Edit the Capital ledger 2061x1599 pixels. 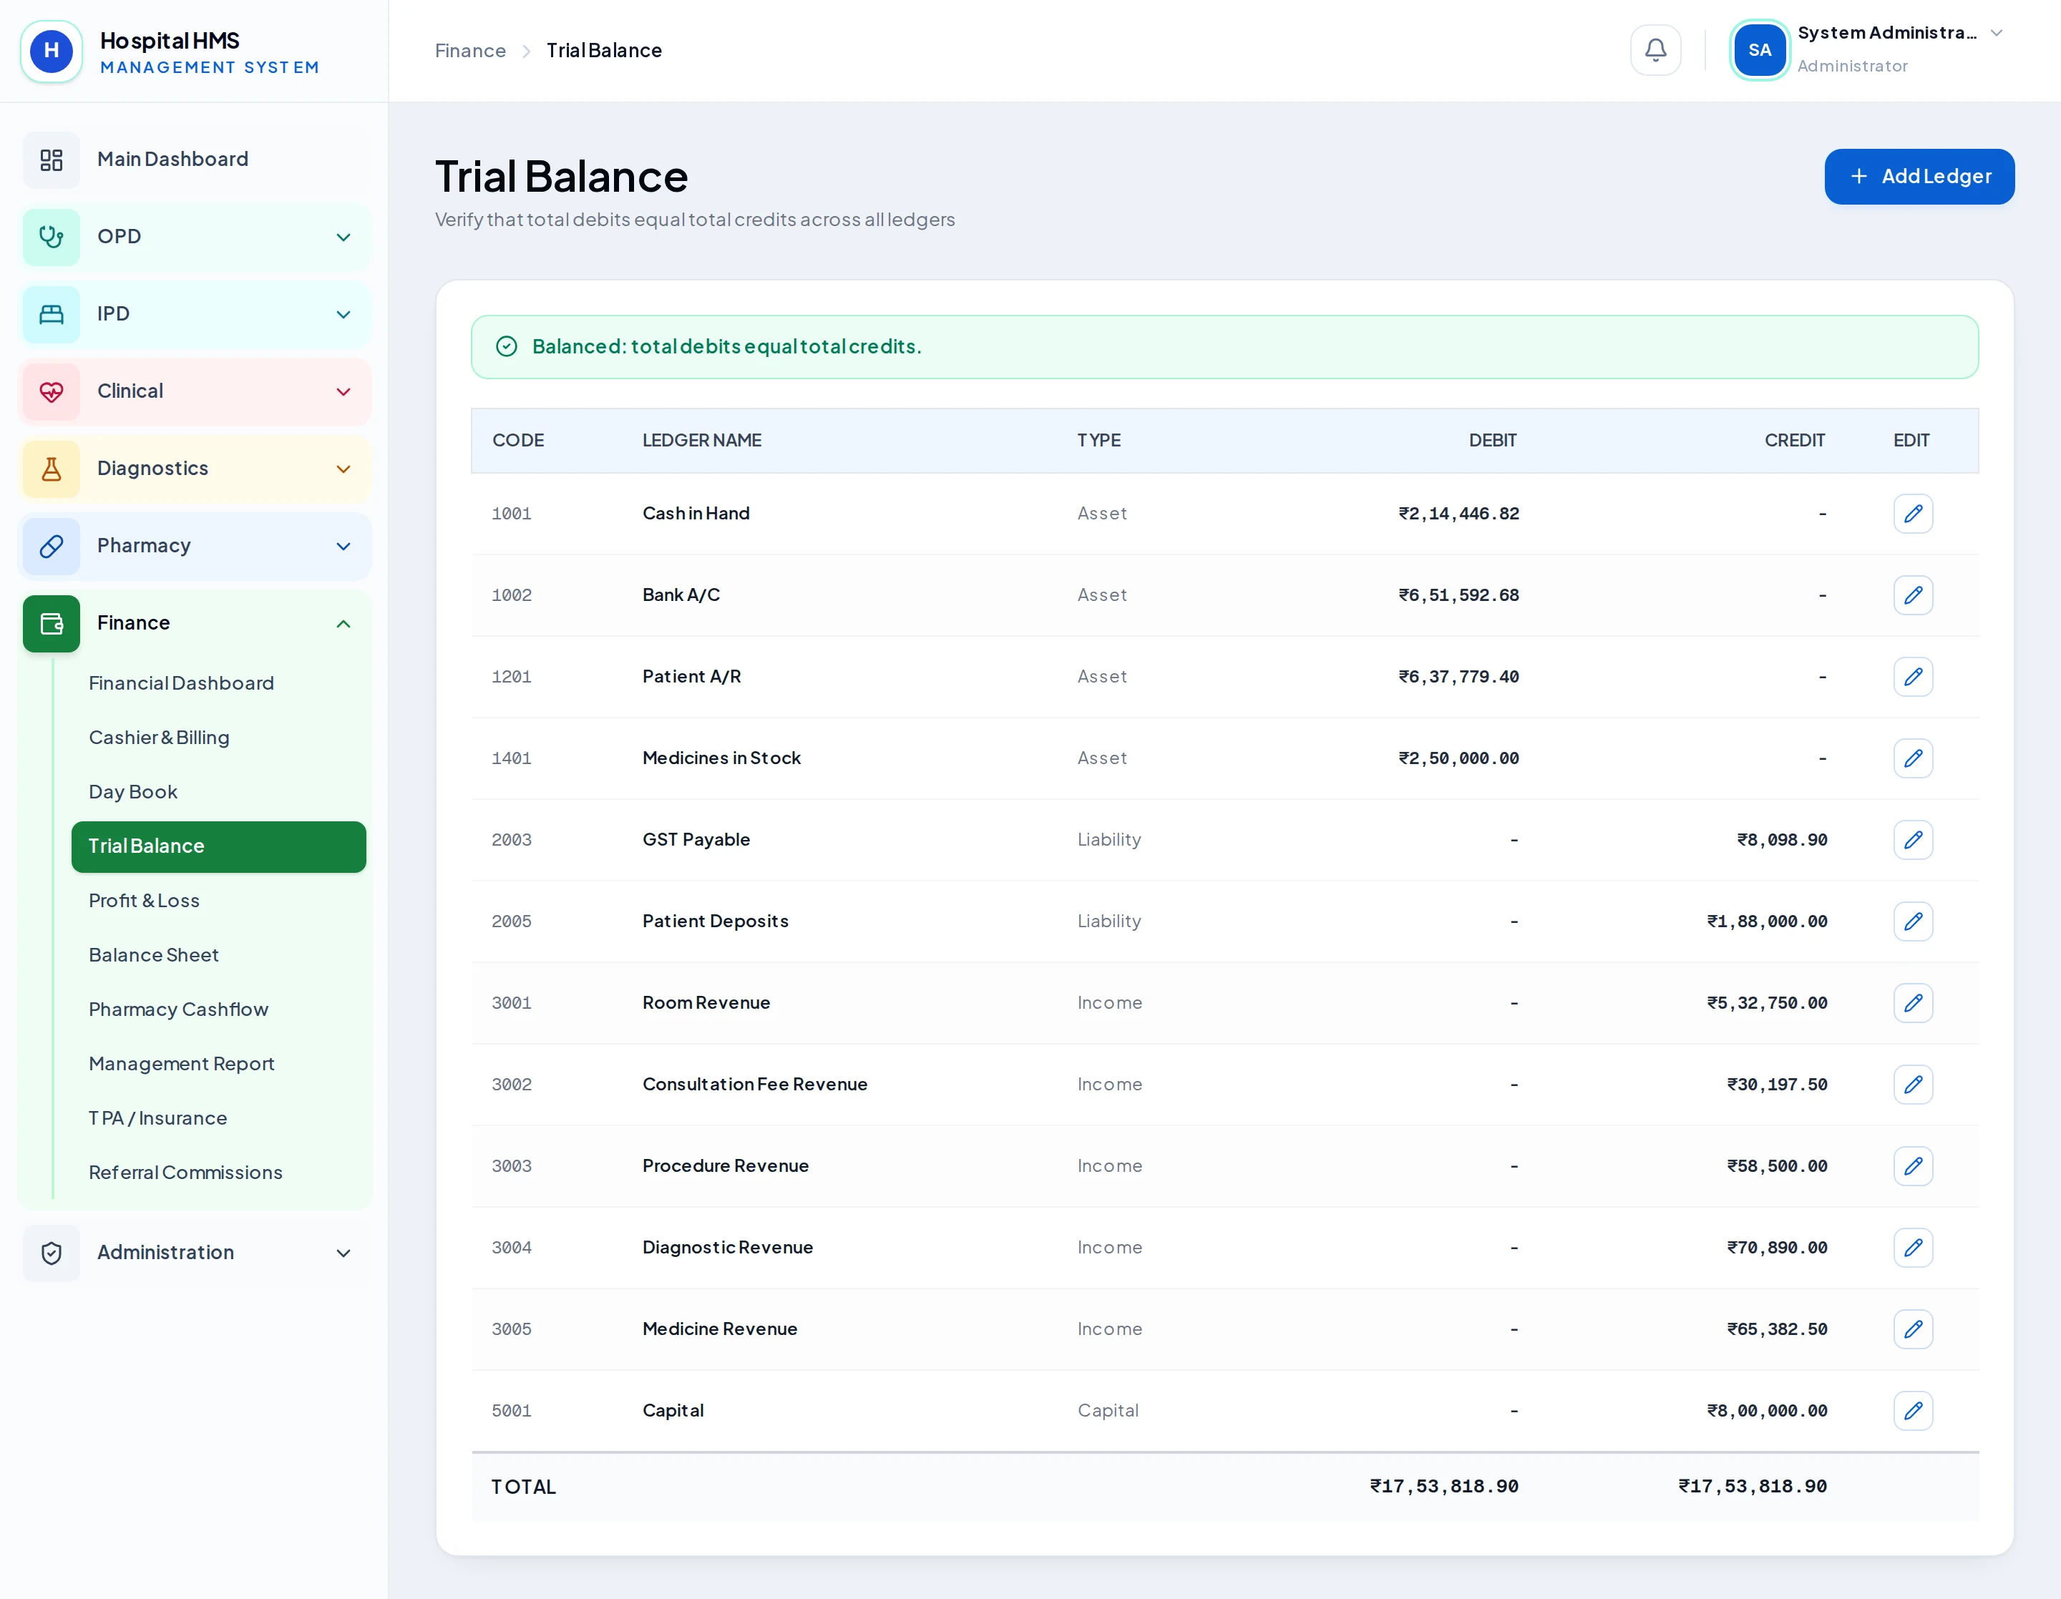click(x=1913, y=1412)
